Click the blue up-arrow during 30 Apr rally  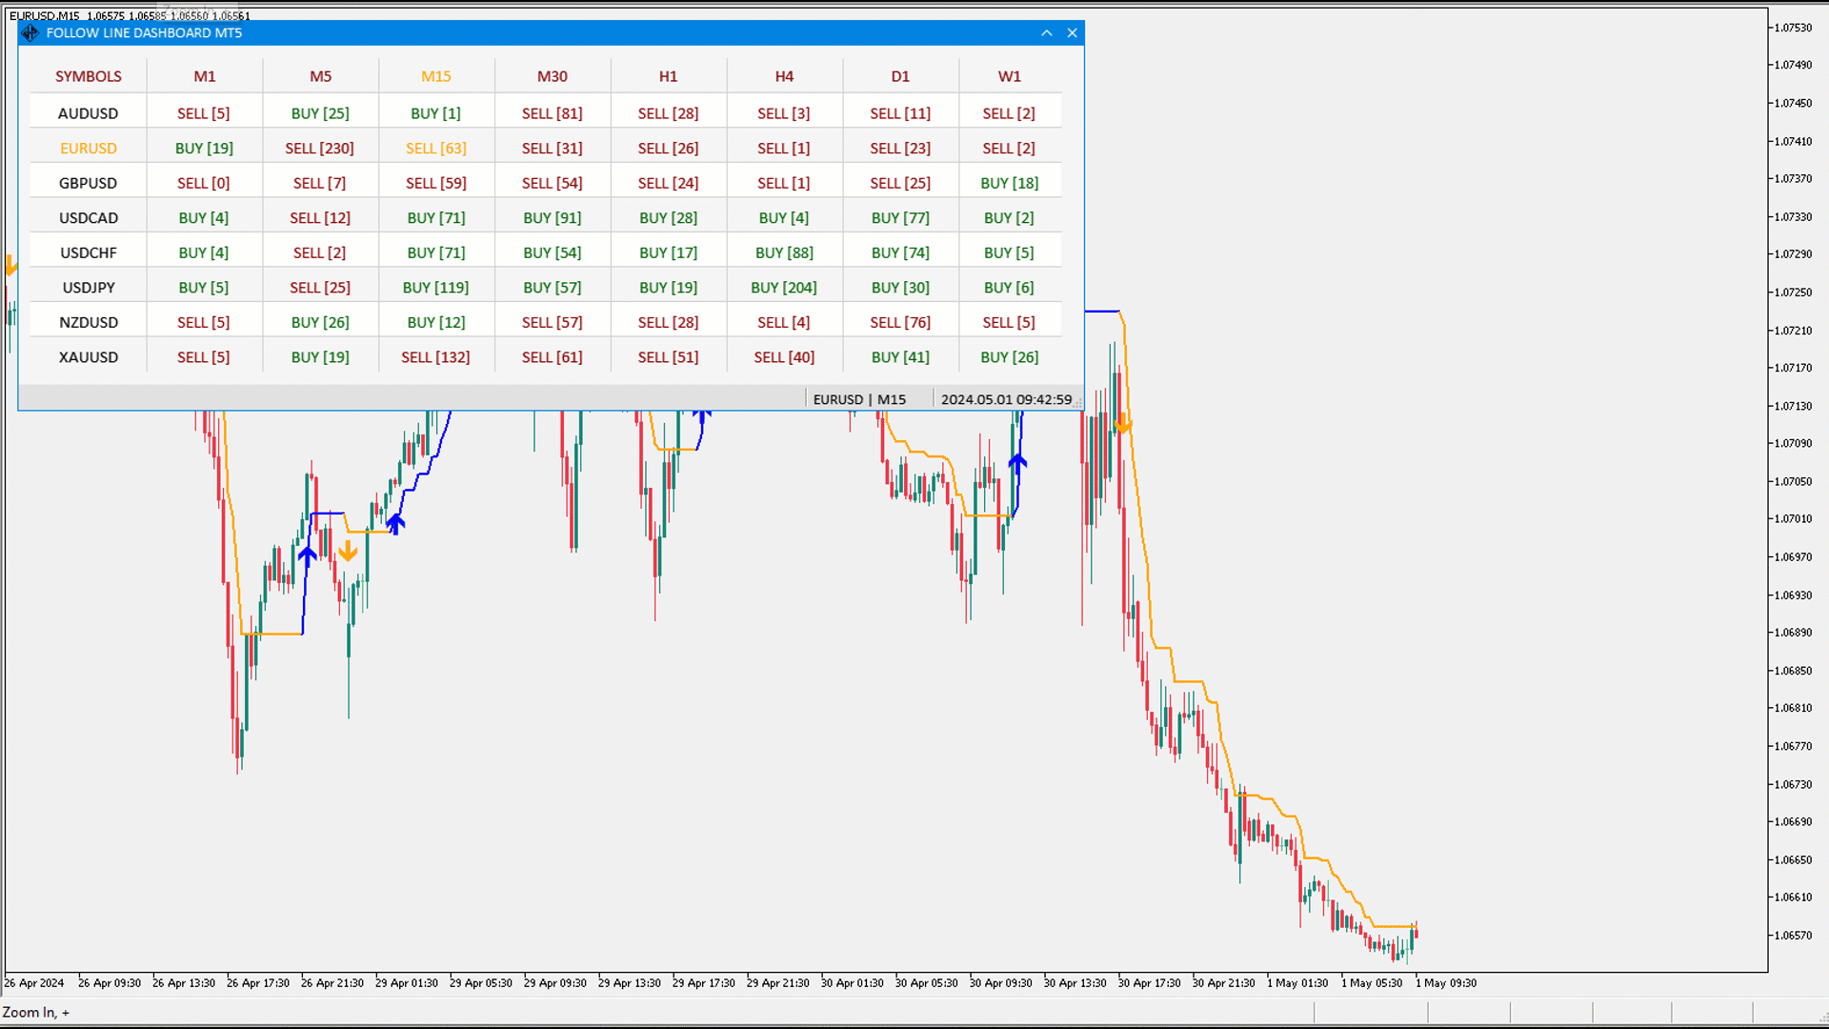1015,464
